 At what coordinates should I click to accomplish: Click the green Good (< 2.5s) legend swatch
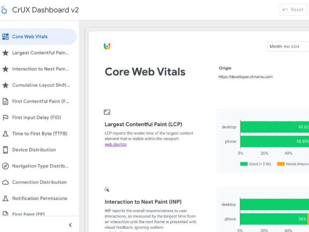(244, 164)
